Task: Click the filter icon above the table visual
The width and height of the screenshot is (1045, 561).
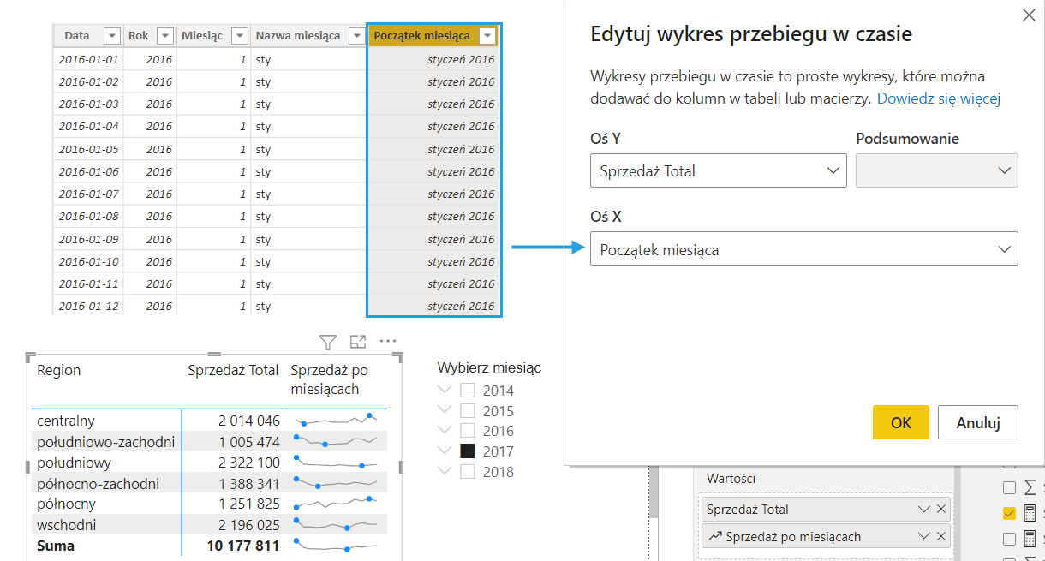Action: tap(328, 342)
